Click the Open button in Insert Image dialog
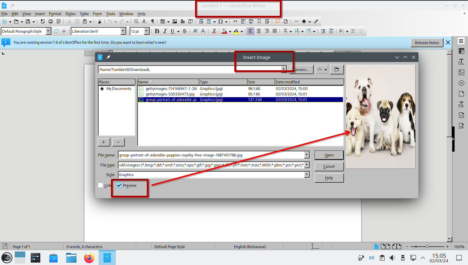The width and height of the screenshot is (468, 265). 329,155
